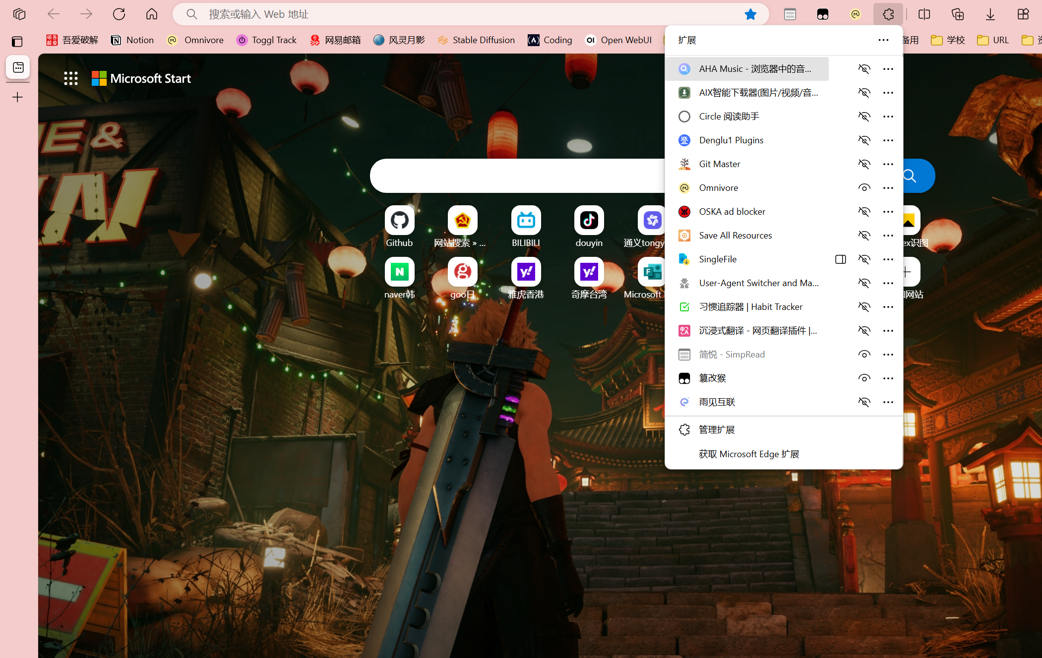This screenshot has height=658, width=1042.
Task: Click 管理扩展 to manage extensions
Action: click(x=717, y=430)
